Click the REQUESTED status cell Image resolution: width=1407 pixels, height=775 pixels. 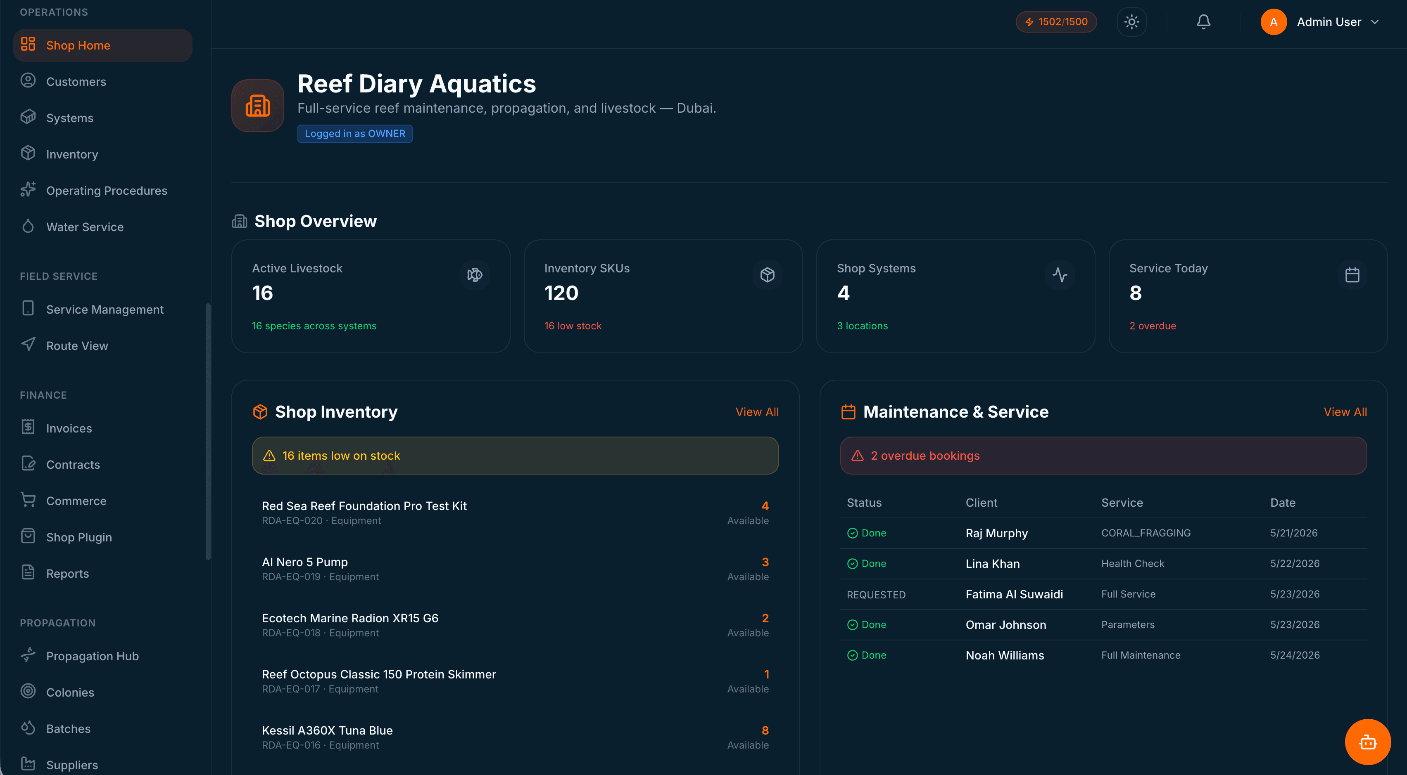[x=876, y=594]
